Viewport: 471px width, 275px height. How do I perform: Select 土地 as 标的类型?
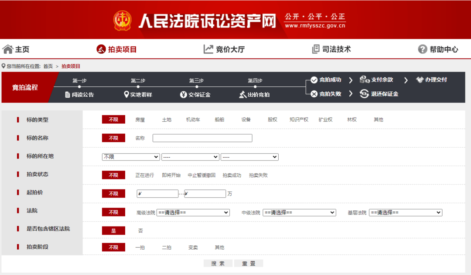point(167,119)
